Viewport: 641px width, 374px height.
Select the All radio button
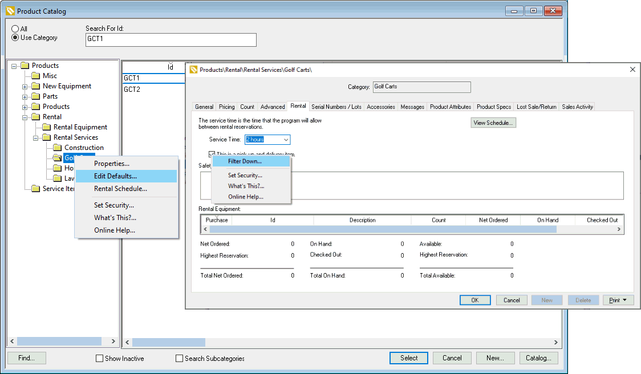point(15,29)
